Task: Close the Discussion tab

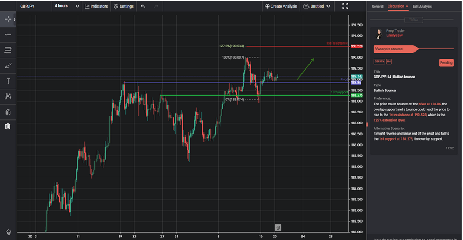Action: coord(407,6)
